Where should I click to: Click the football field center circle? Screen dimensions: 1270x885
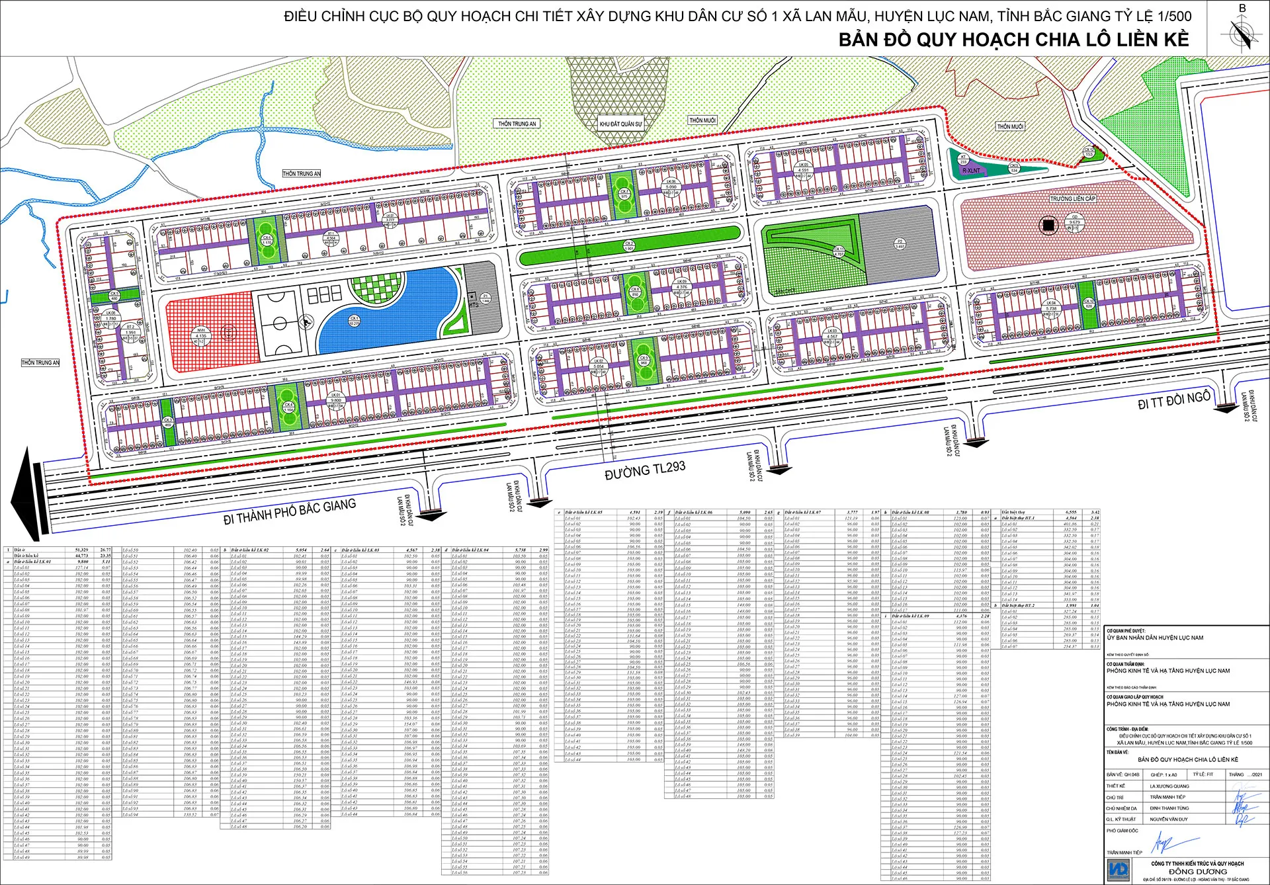279,324
